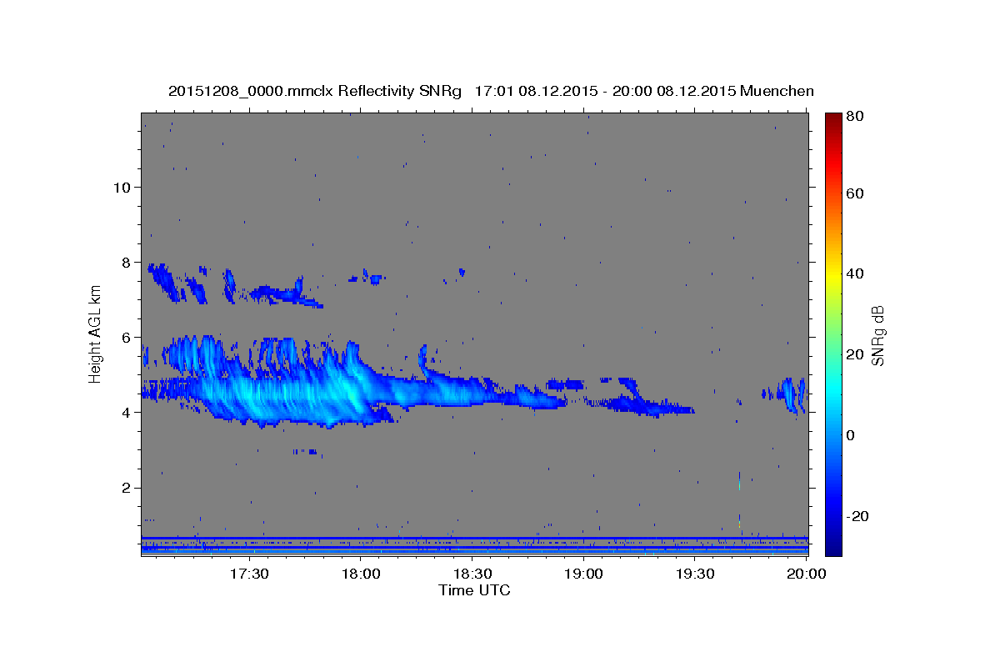Click the height tick label 10

pos(122,187)
